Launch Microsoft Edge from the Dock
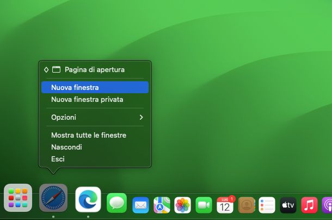 [88, 199]
